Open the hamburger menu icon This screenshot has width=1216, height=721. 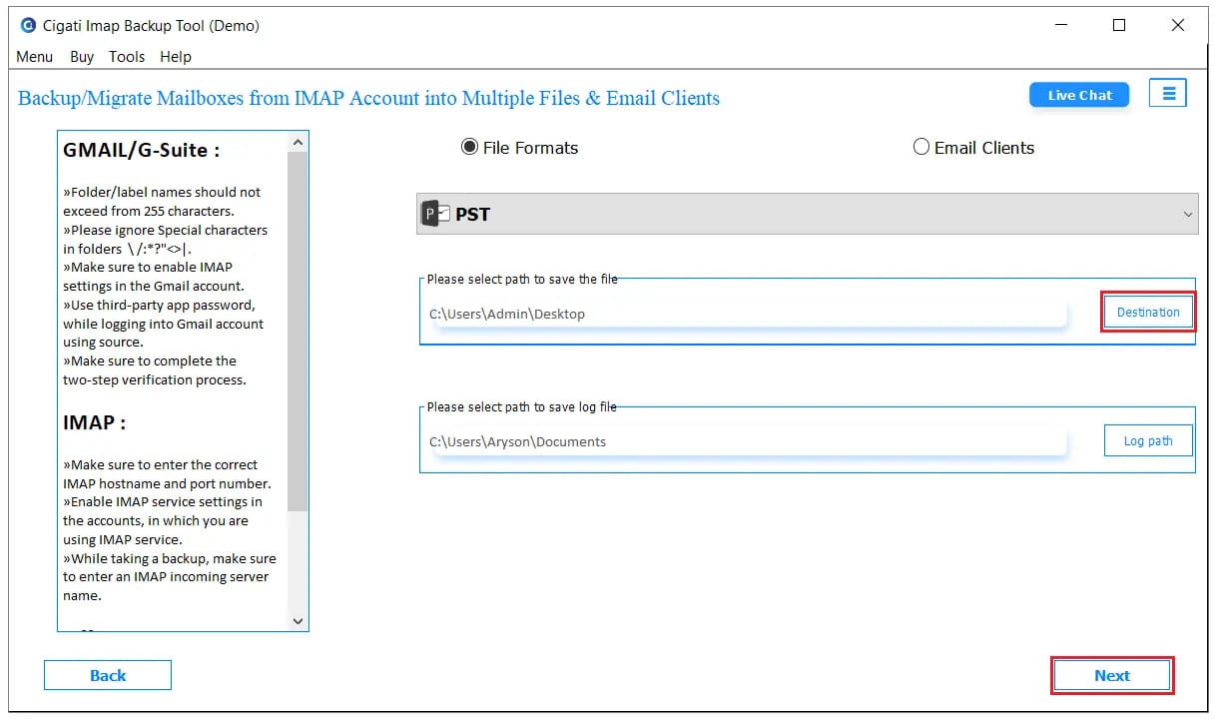pos(1168,94)
